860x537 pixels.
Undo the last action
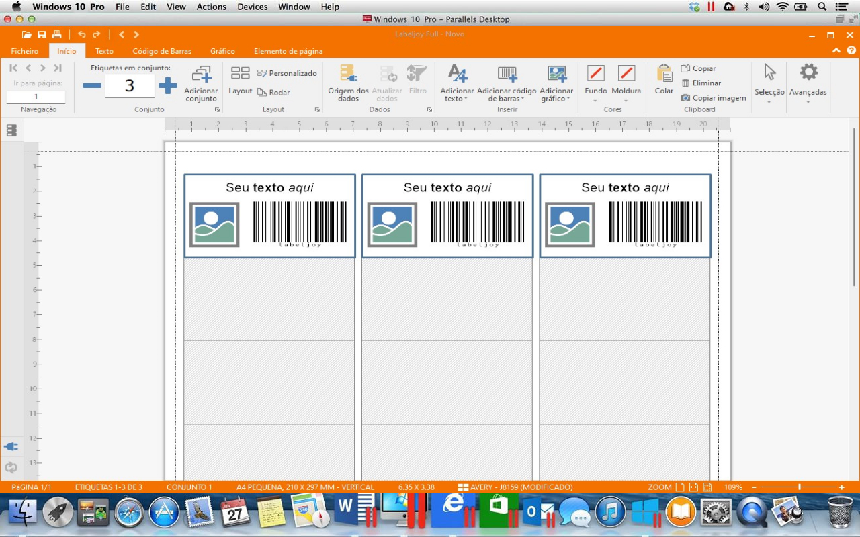click(x=81, y=34)
